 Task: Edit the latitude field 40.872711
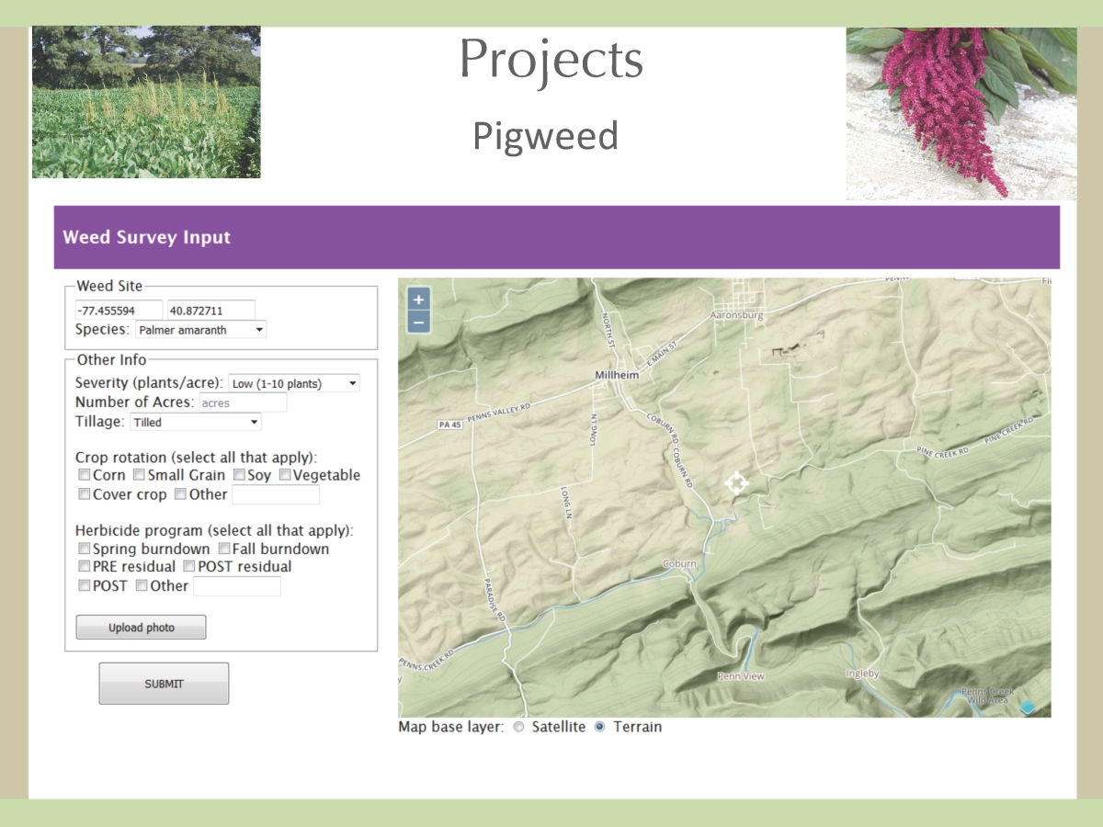point(210,311)
